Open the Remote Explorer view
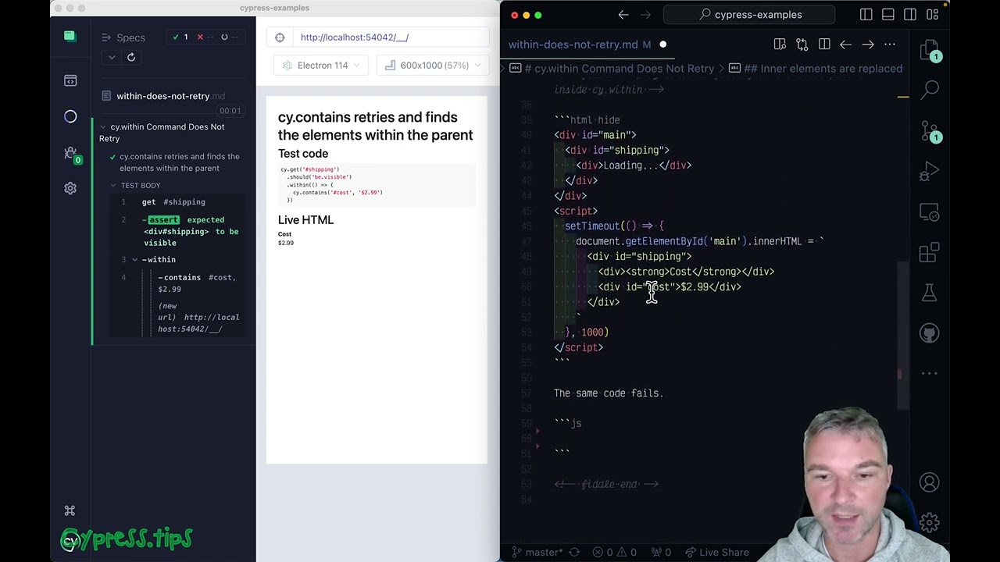 (x=929, y=212)
